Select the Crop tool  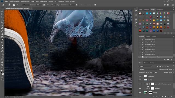[2, 23]
